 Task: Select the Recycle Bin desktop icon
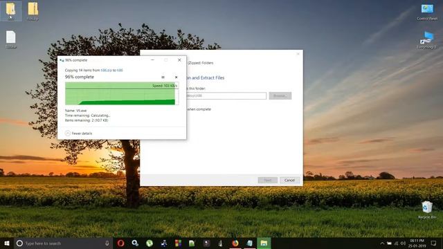[427, 210]
